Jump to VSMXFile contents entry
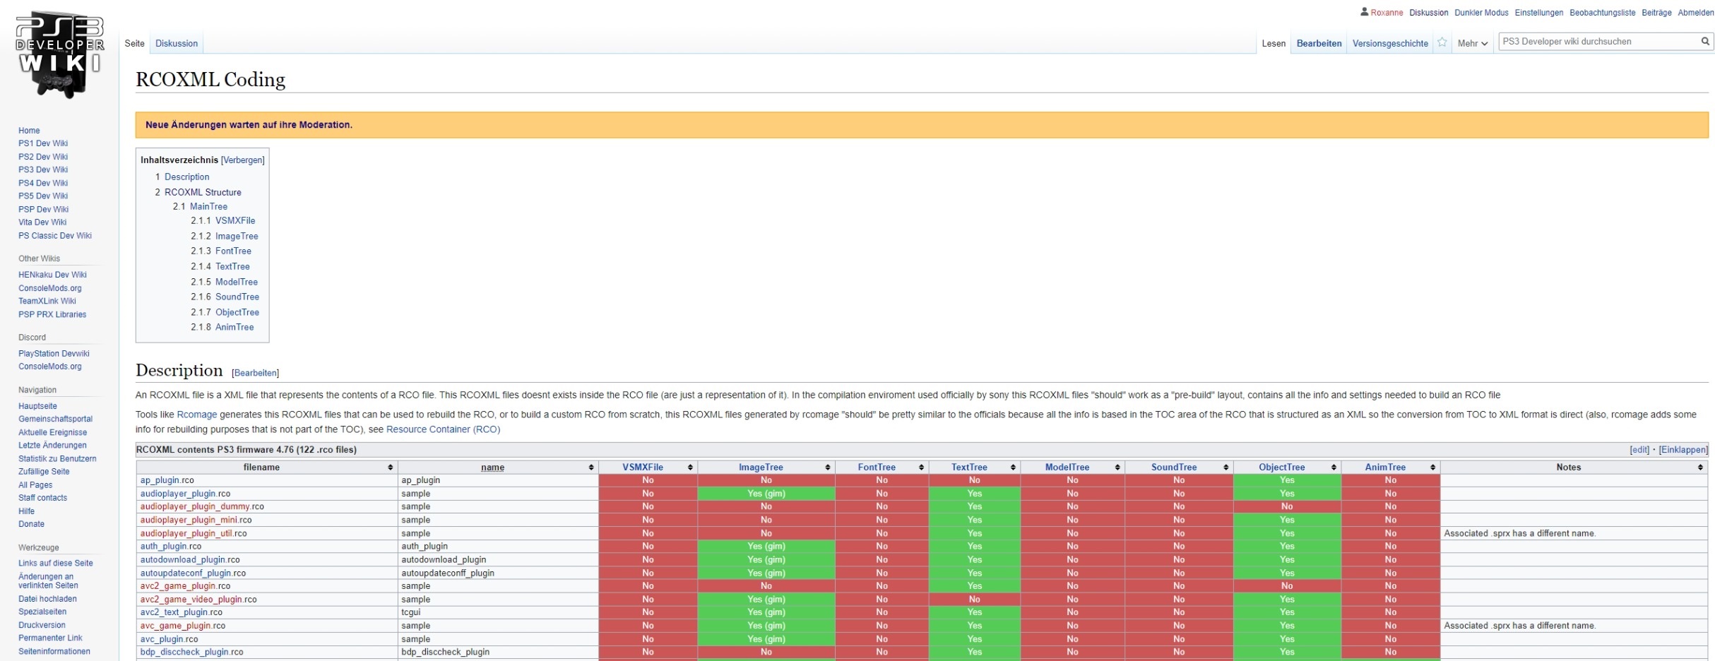Viewport: 1715px width, 661px height. pyautogui.click(x=235, y=220)
